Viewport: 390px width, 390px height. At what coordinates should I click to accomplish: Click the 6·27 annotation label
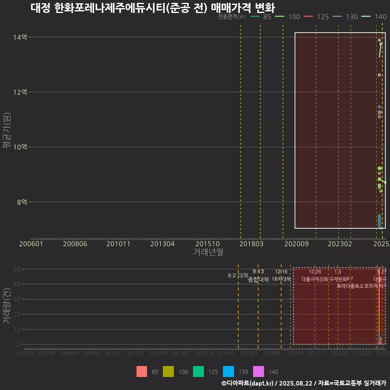click(x=382, y=272)
